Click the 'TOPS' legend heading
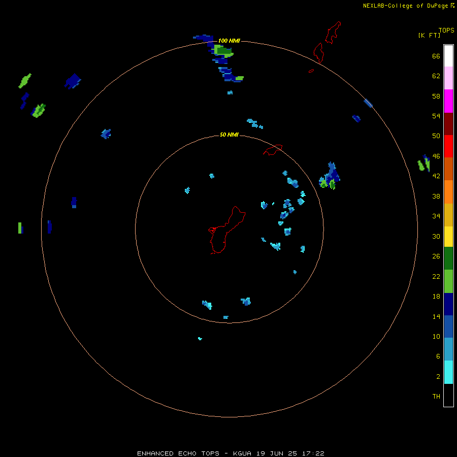Screen dimensions: 457x457 click(x=446, y=30)
